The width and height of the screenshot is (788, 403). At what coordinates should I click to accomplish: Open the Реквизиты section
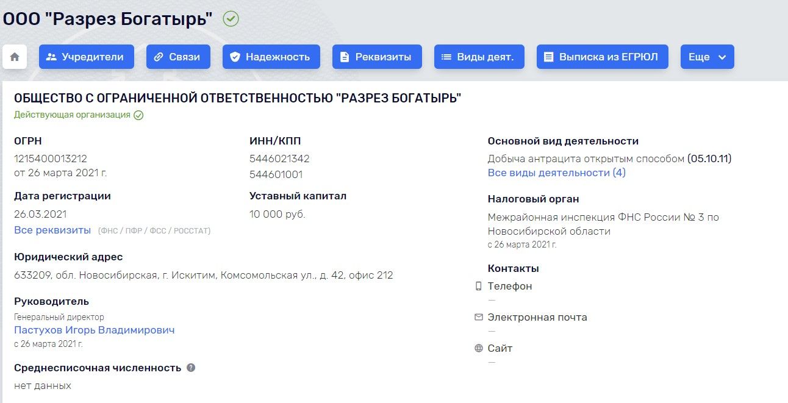click(377, 57)
